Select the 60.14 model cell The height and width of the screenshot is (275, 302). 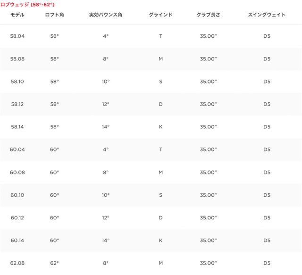[x=17, y=240]
